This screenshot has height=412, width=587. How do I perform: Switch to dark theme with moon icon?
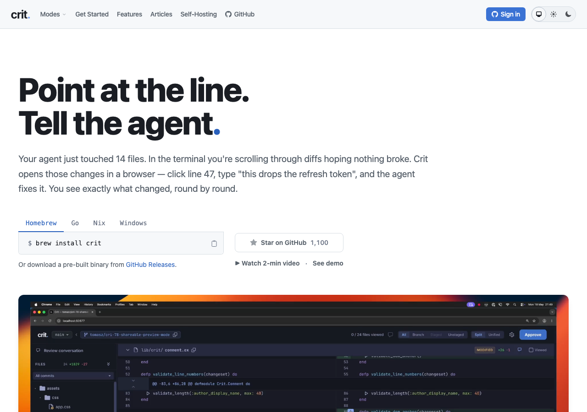tap(568, 14)
